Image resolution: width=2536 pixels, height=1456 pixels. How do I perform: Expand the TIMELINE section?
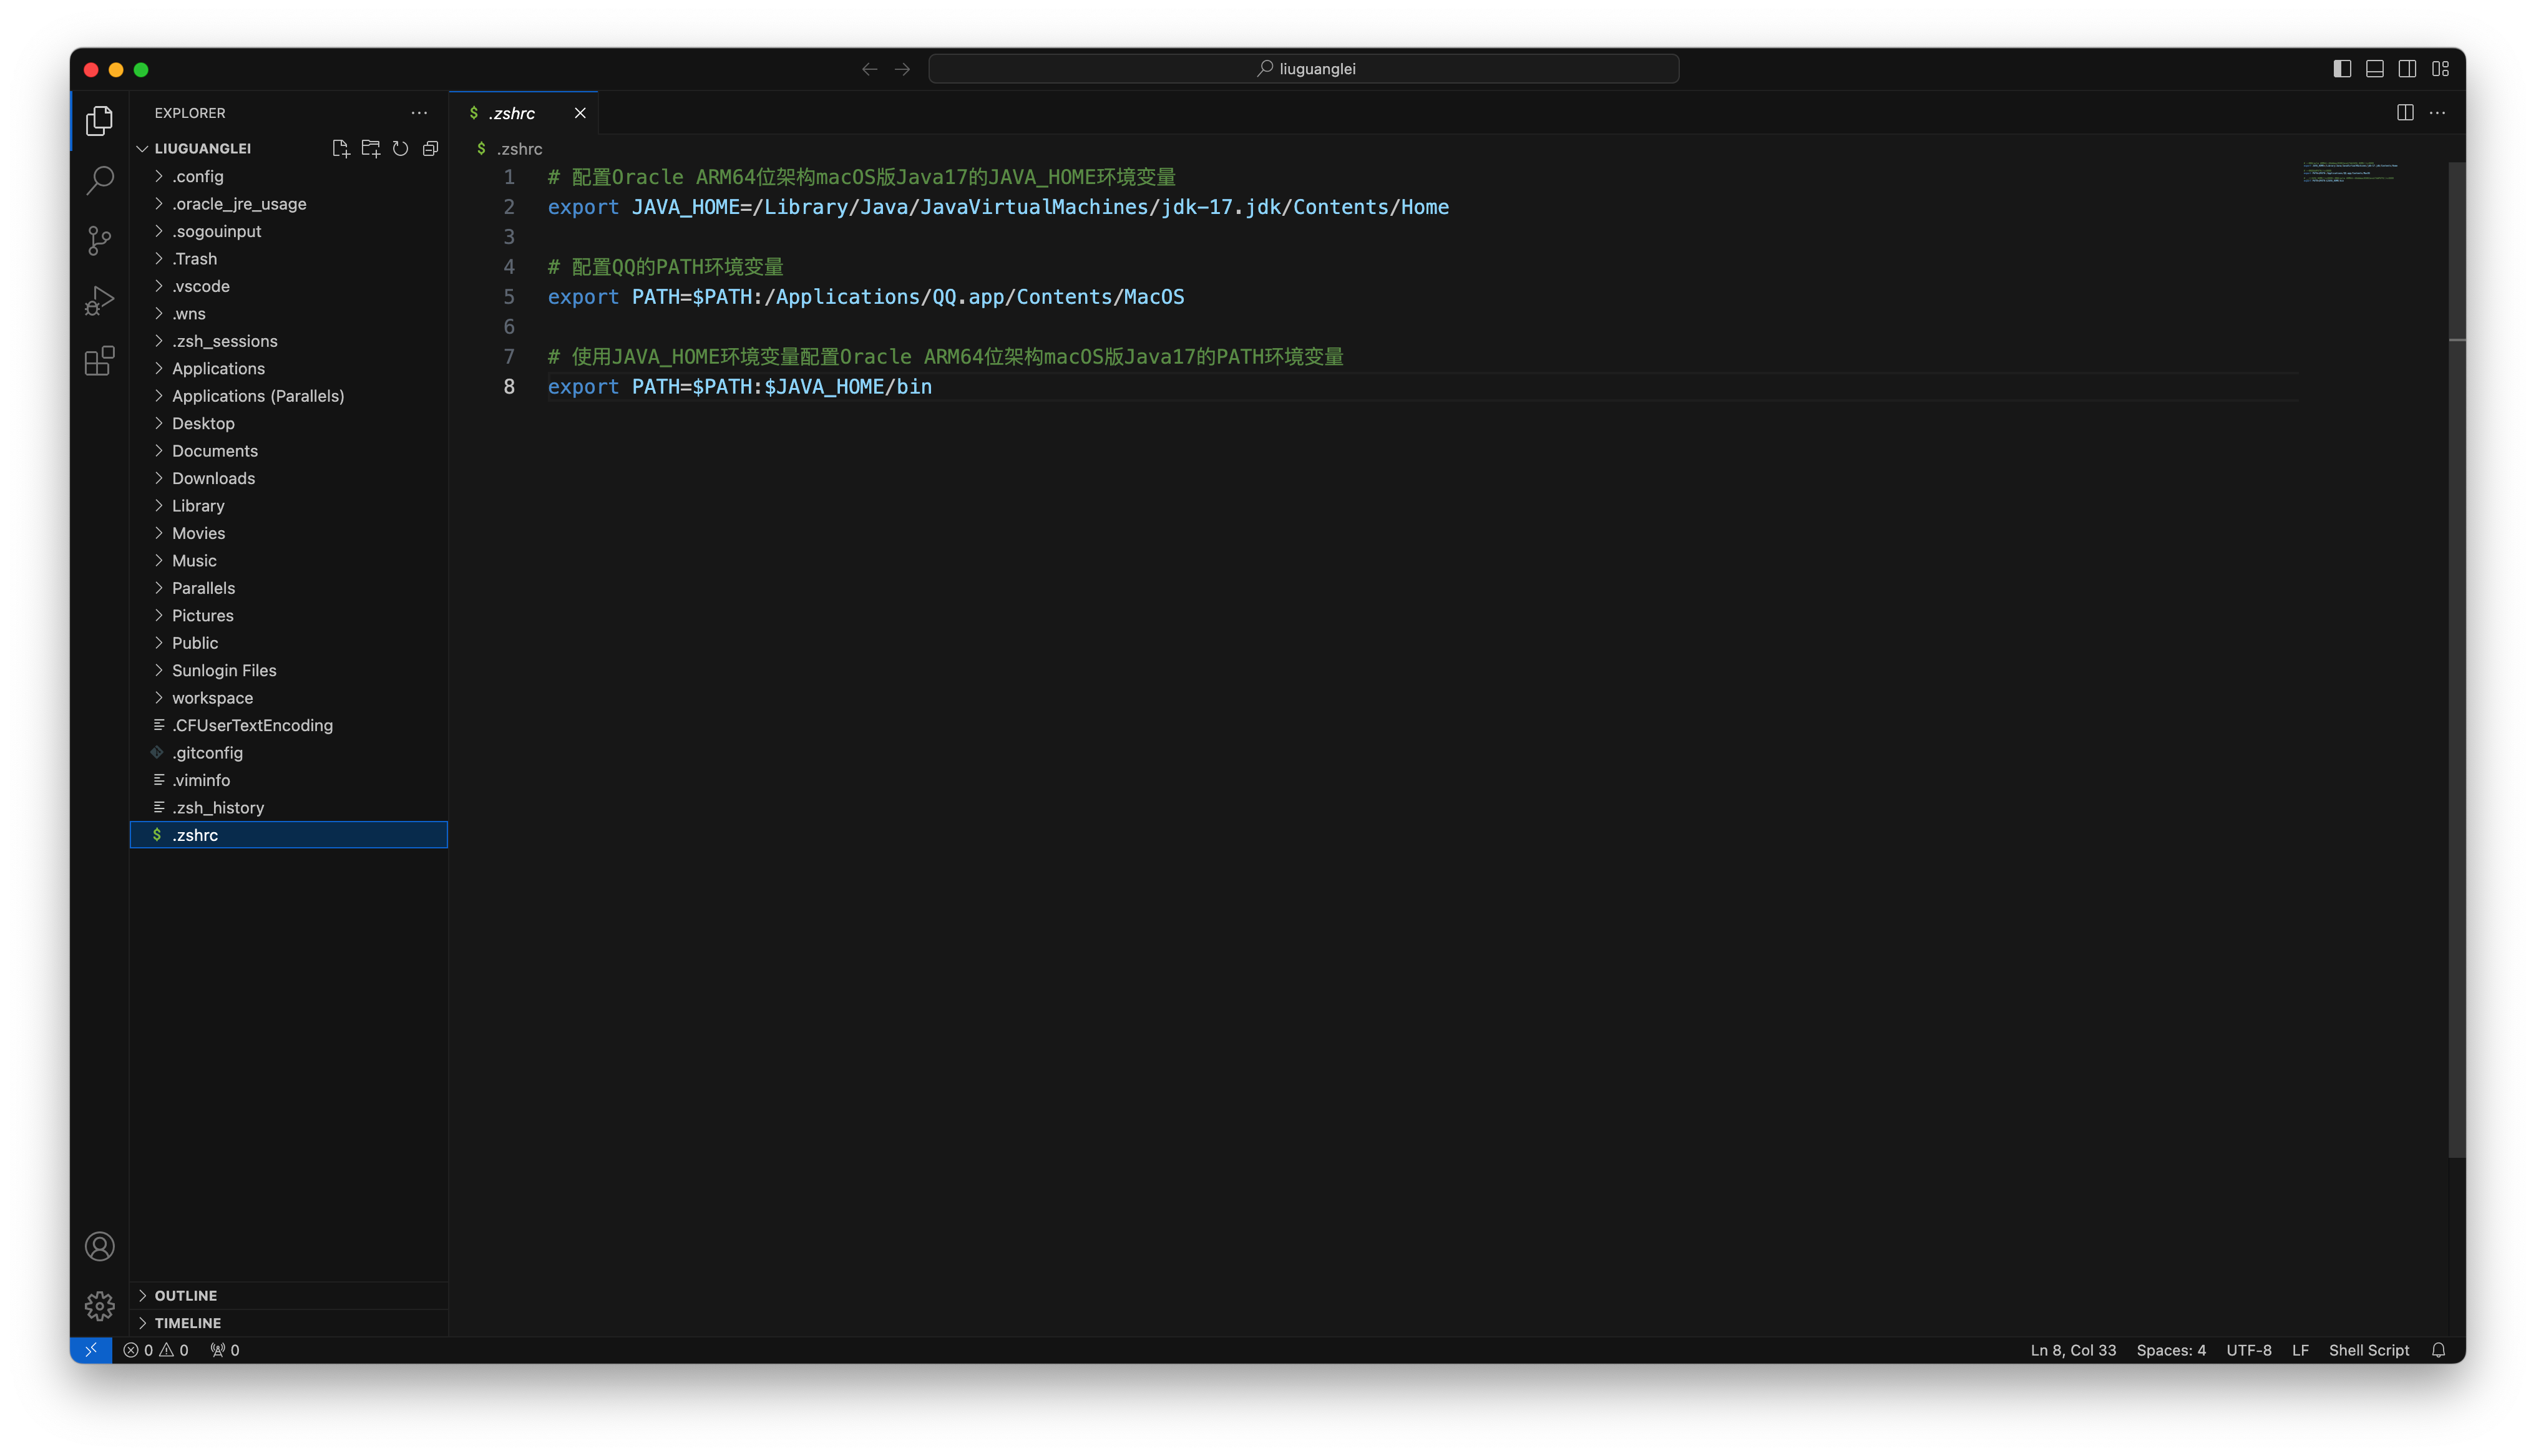[x=188, y=1323]
